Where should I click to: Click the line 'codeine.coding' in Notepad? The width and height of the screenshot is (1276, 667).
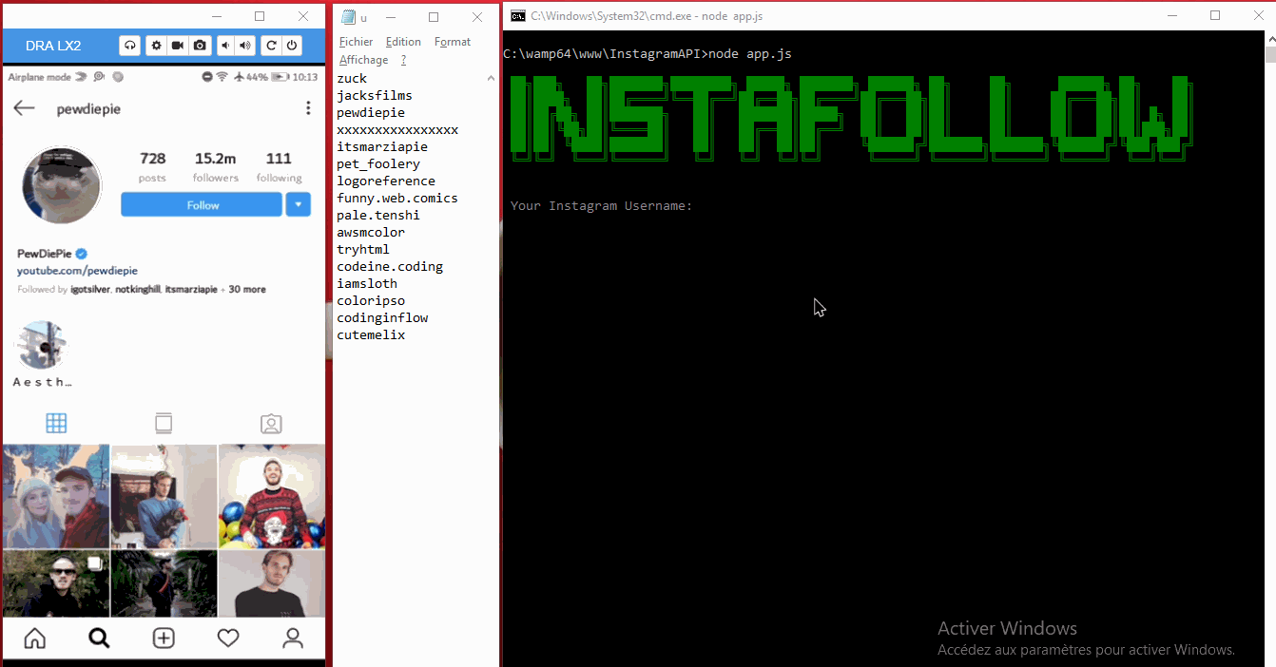tap(390, 267)
